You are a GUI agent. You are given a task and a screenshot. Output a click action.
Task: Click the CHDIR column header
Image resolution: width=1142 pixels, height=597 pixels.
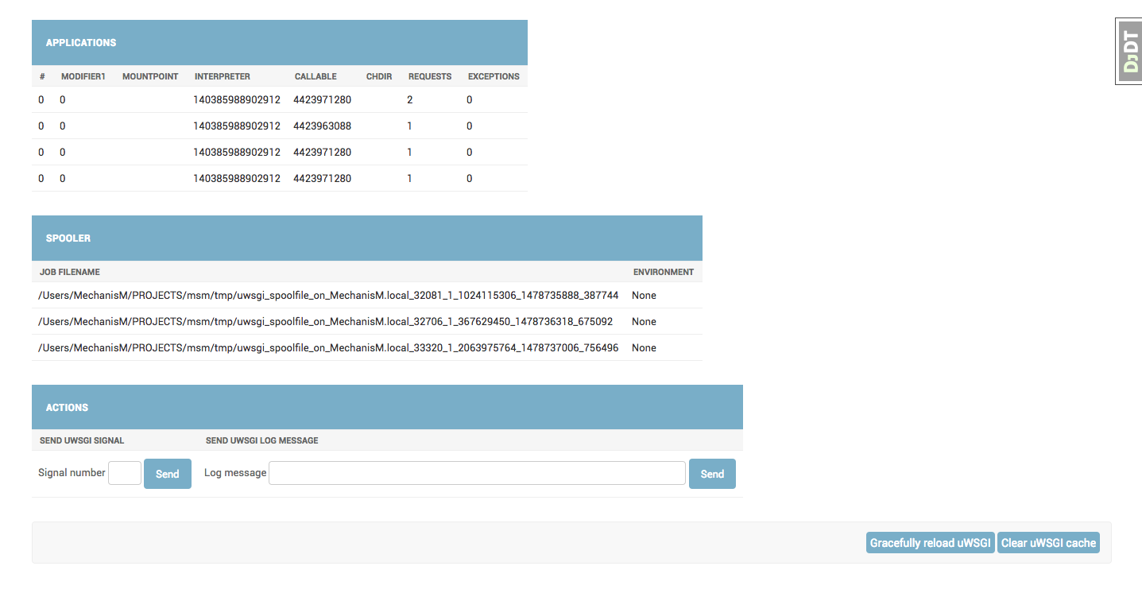click(x=379, y=77)
